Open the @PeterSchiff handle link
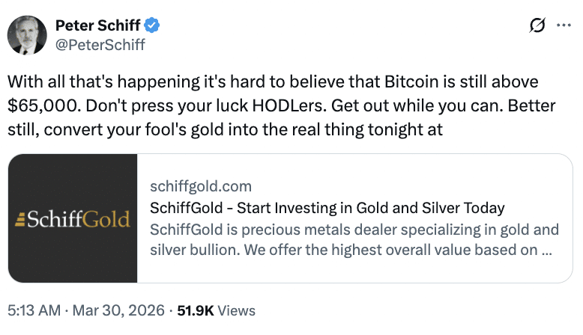The width and height of the screenshot is (583, 335). click(100, 45)
